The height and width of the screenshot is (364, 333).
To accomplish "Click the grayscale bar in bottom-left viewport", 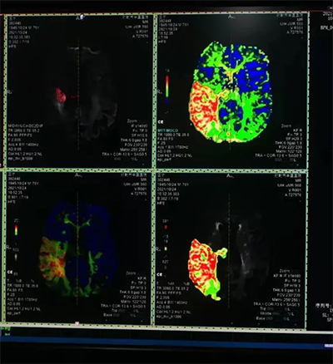I will [x=16, y=258].
